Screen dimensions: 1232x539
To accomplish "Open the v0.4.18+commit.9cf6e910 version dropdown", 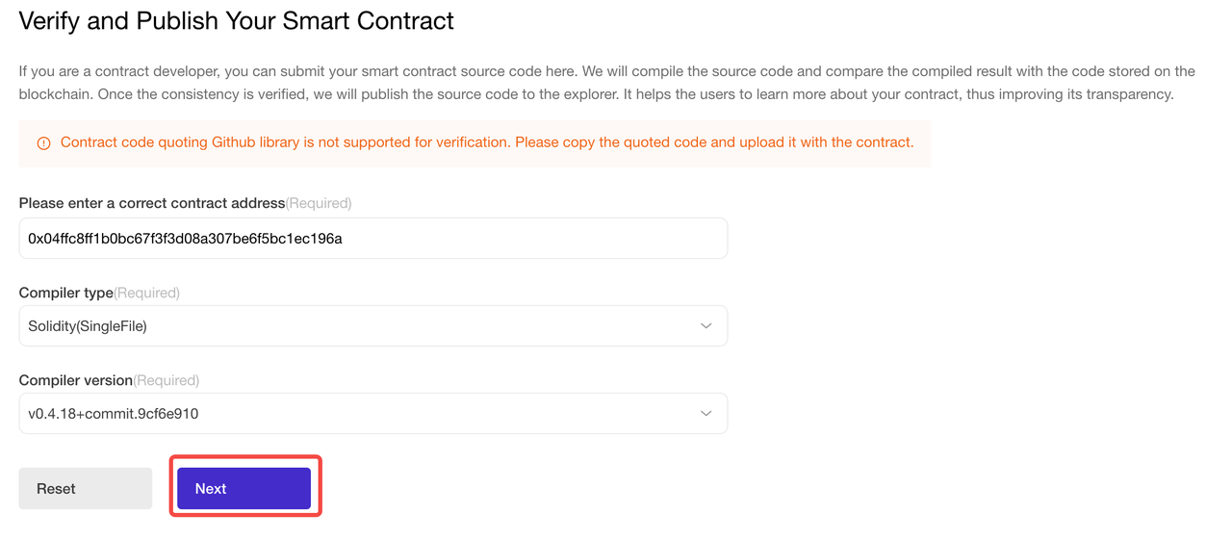I will pyautogui.click(x=373, y=414).
